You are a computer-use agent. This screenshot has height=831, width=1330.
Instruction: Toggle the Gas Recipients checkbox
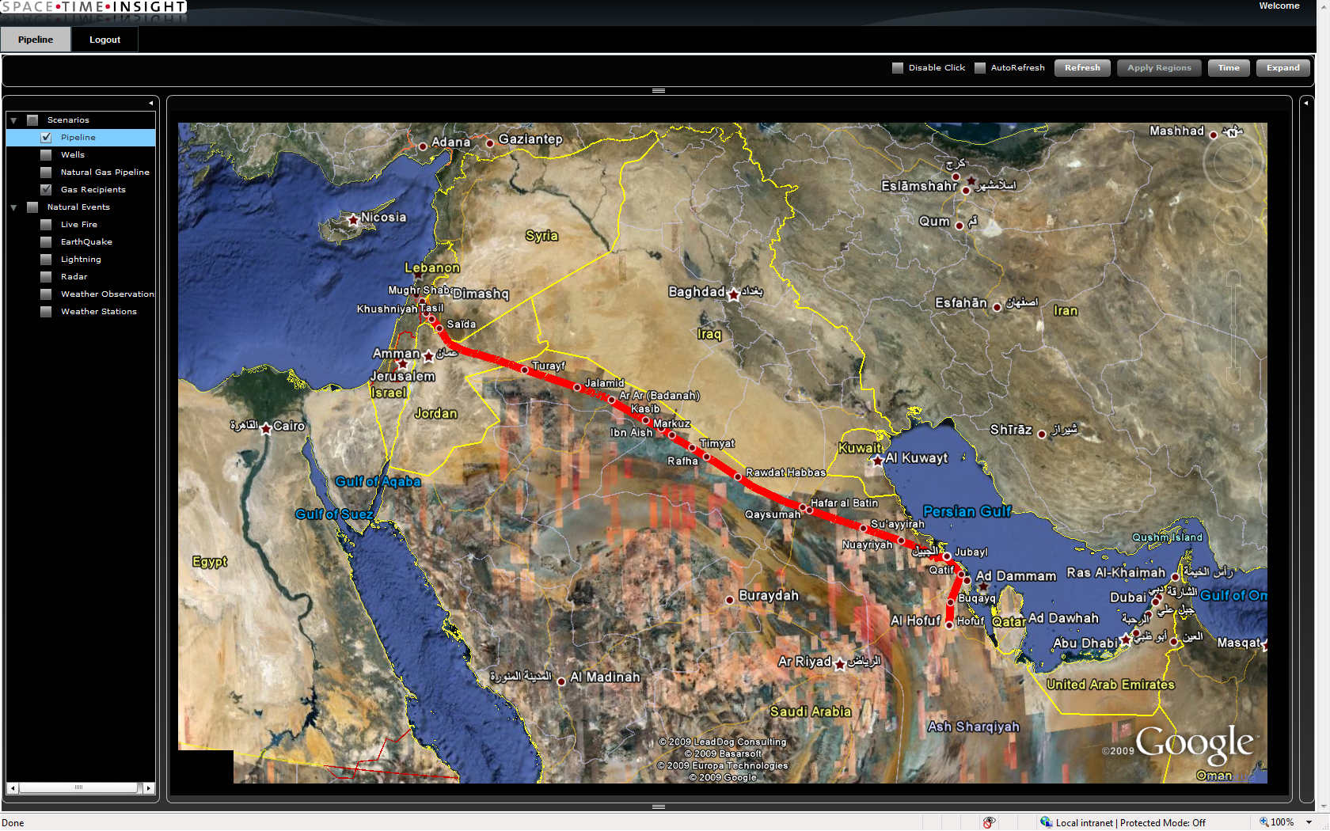(x=46, y=190)
